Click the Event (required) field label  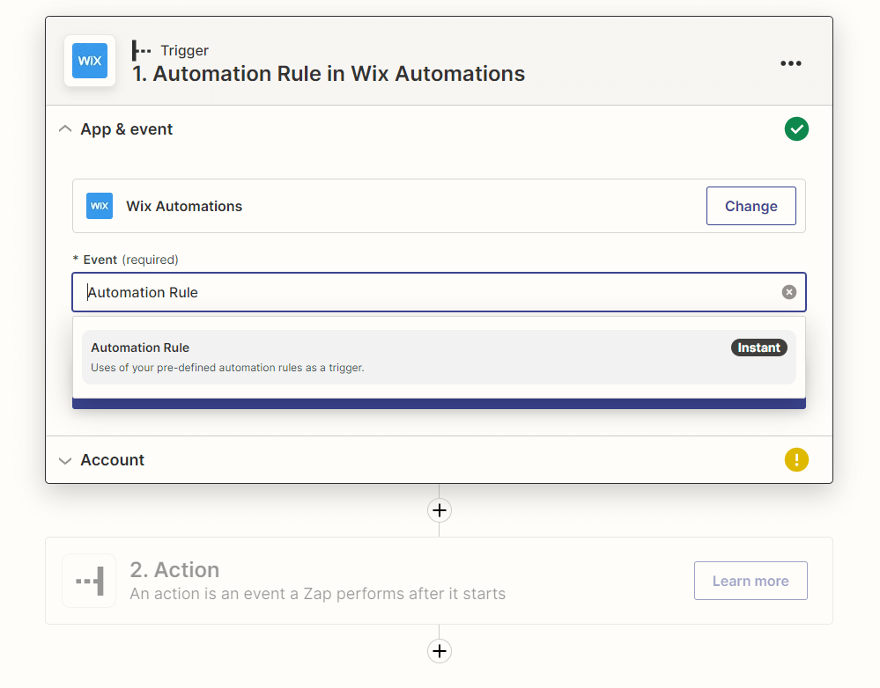pos(126,260)
